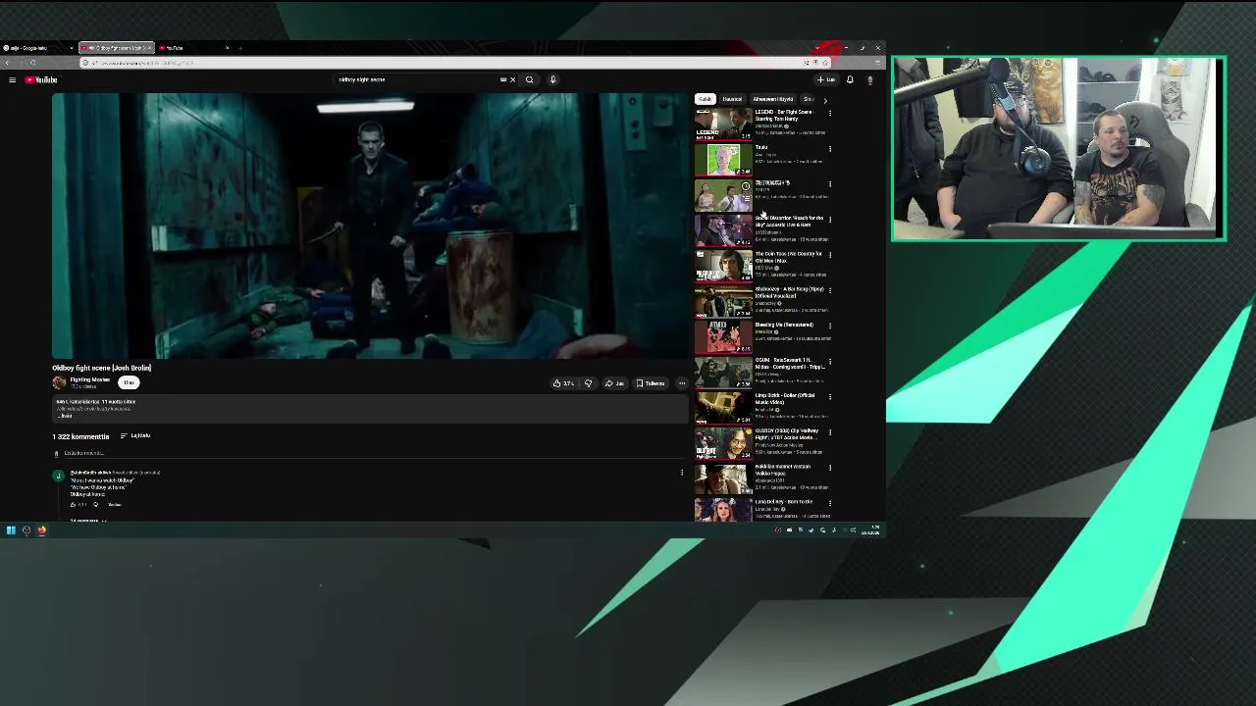Viewport: 1256px width, 706px height.
Task: Switch to the second YouTube browser tab
Action: [194, 48]
